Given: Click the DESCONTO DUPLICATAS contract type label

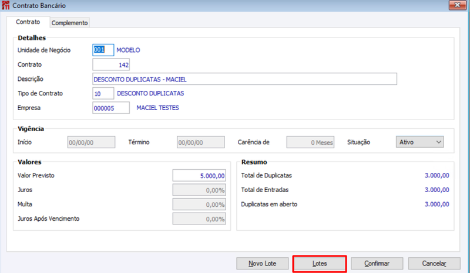Looking at the screenshot, I should pos(150,93).
